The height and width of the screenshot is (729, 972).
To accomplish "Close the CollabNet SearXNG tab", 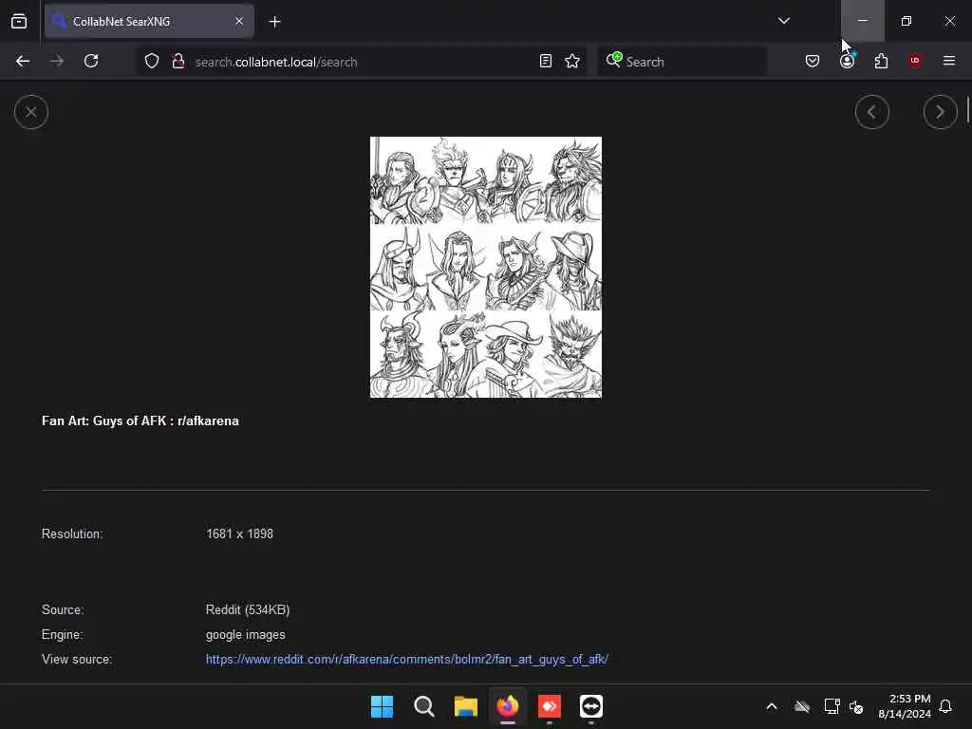I will [x=239, y=21].
